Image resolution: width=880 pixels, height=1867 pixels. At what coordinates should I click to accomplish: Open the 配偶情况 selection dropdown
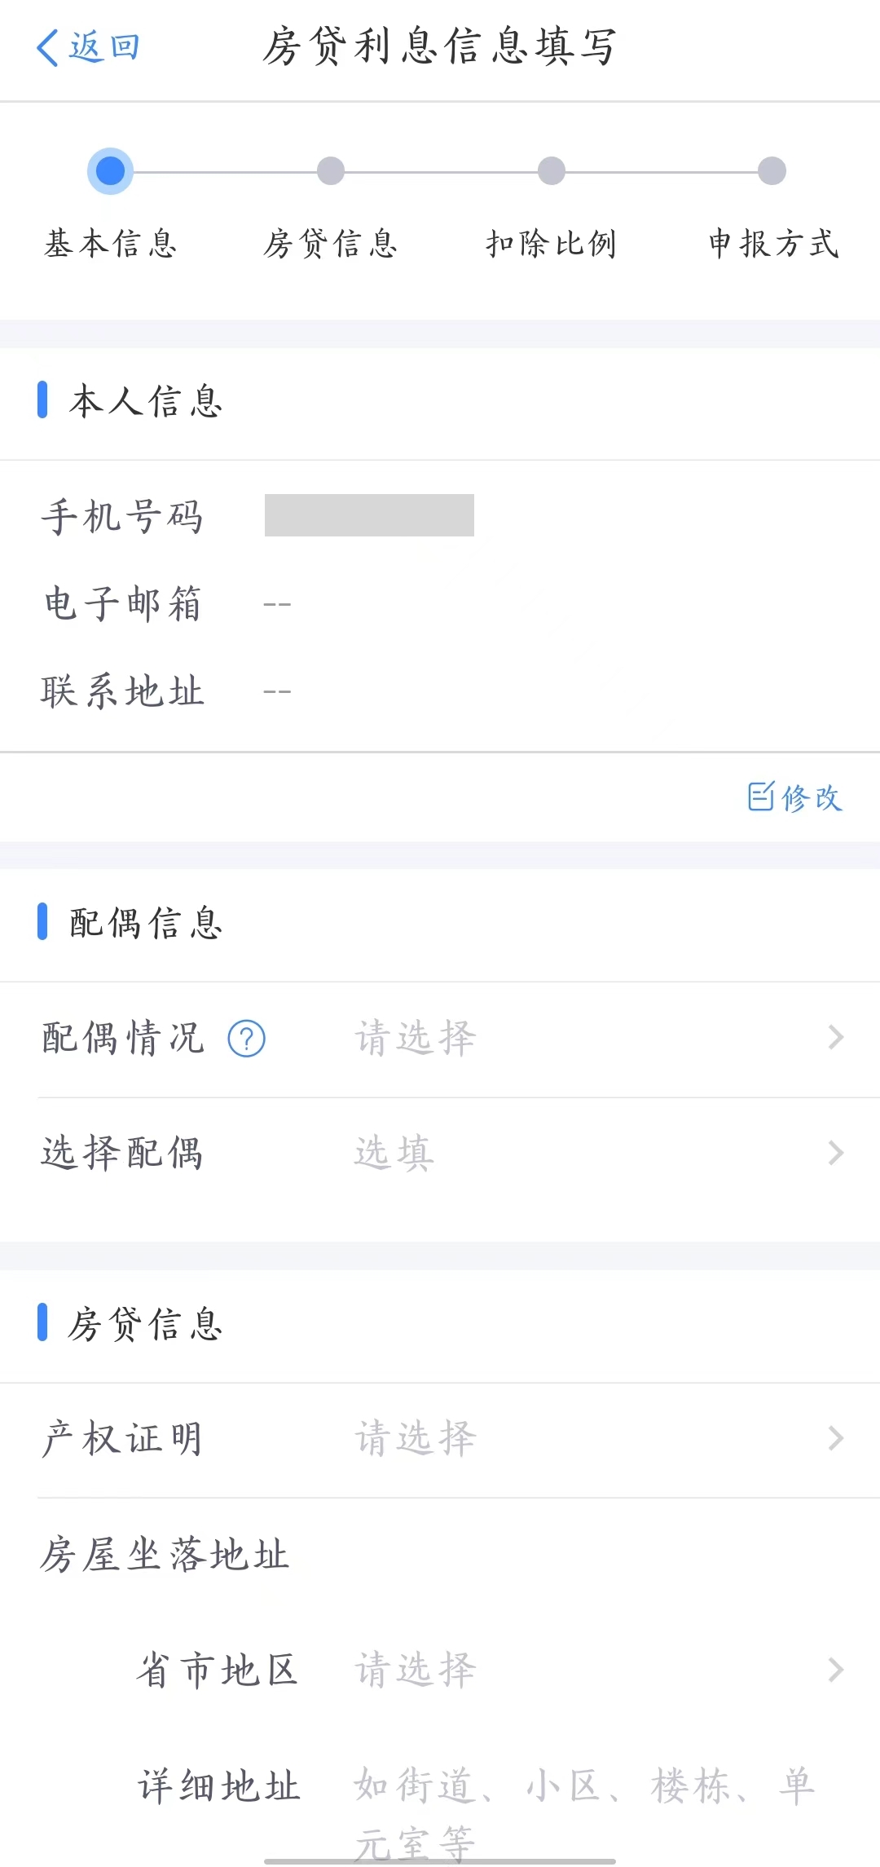click(416, 1039)
